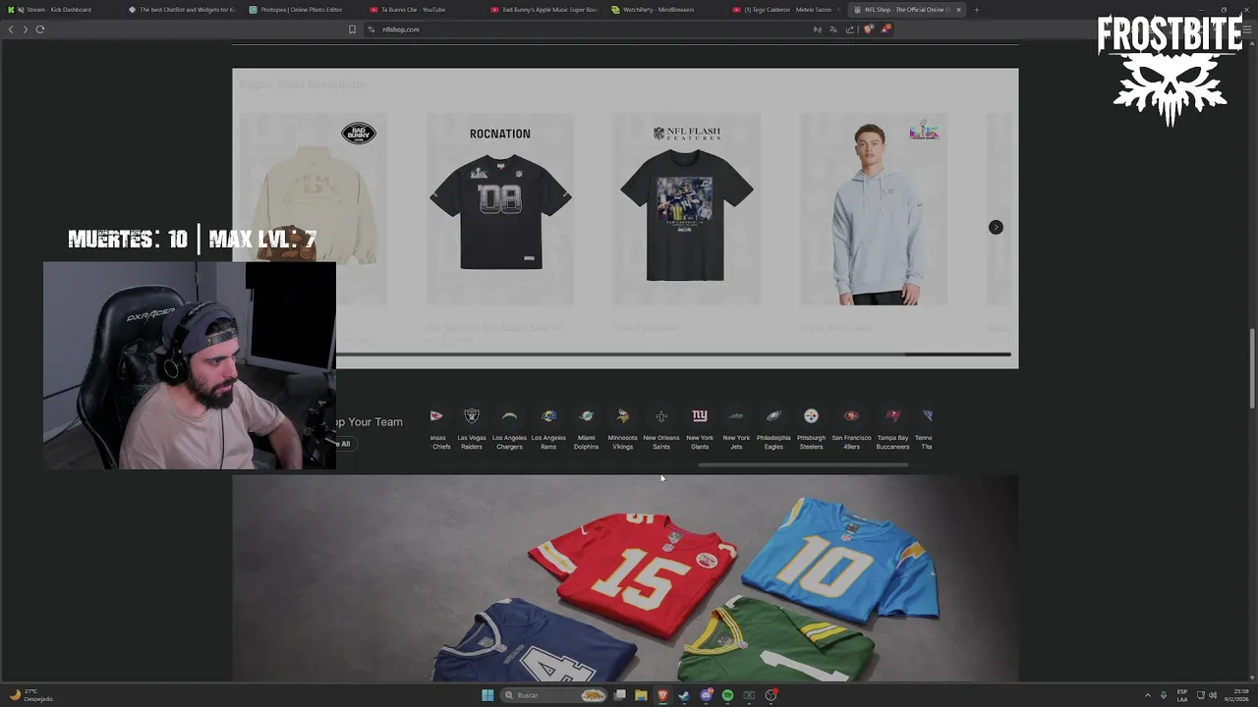Viewport: 1258px width, 707px height.
Task: Click the nflshop.com address bar
Action: 590,29
